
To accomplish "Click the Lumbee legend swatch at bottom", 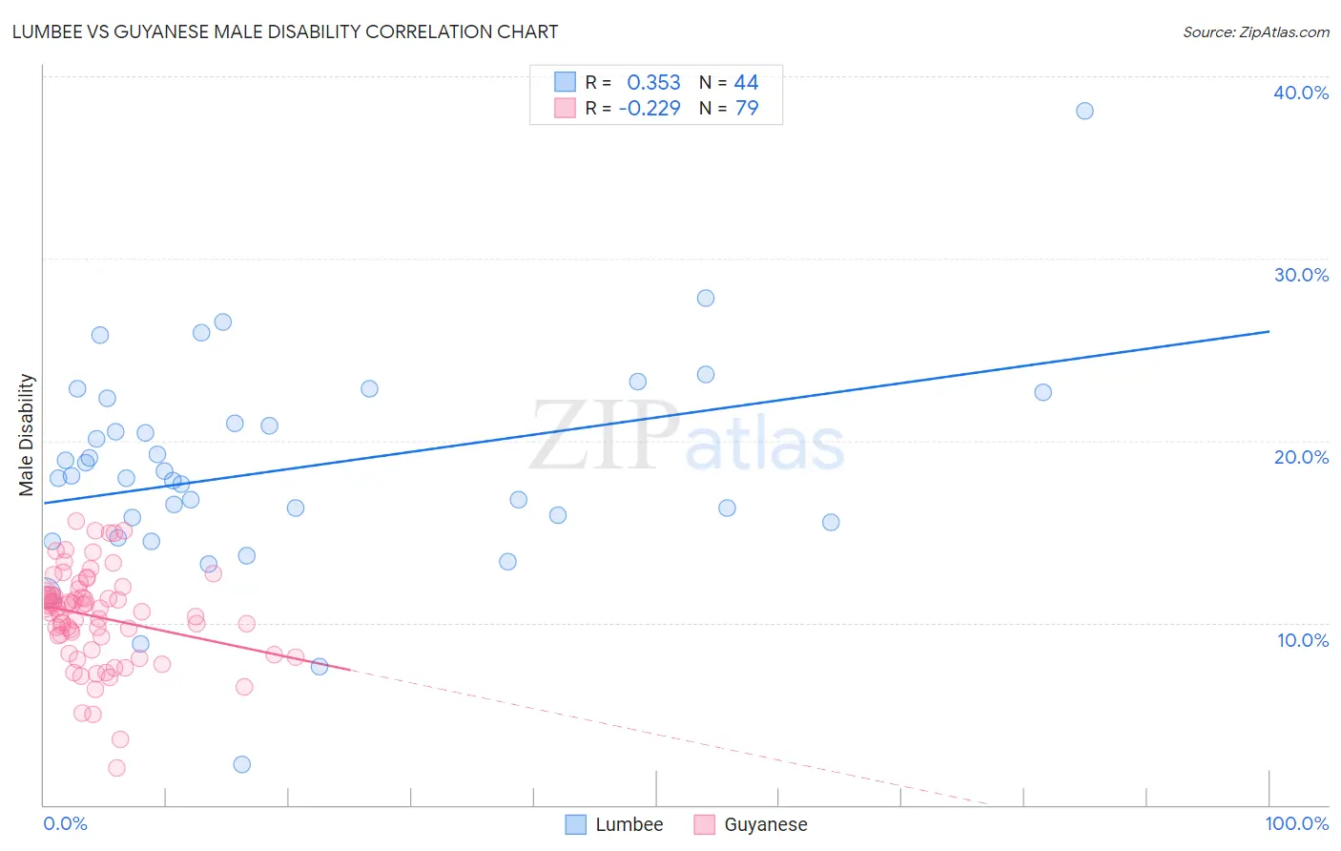I will click(575, 824).
